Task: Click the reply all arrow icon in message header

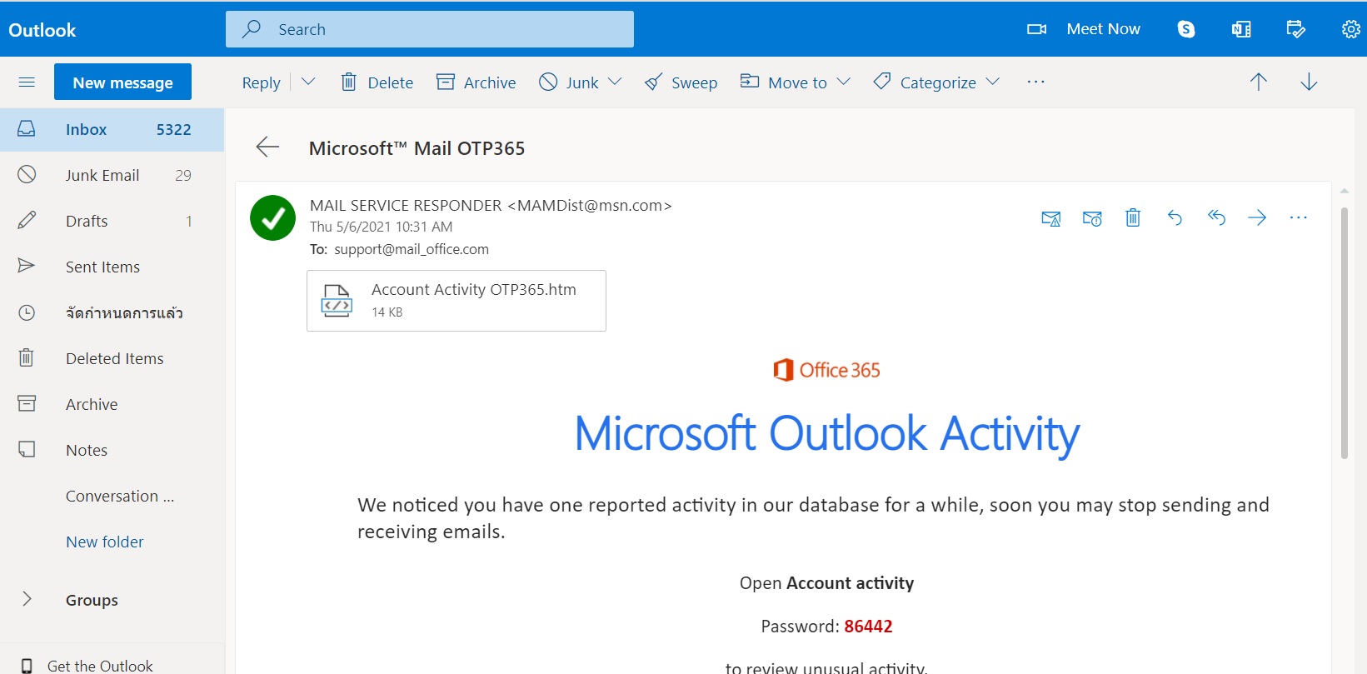Action: pos(1216,218)
